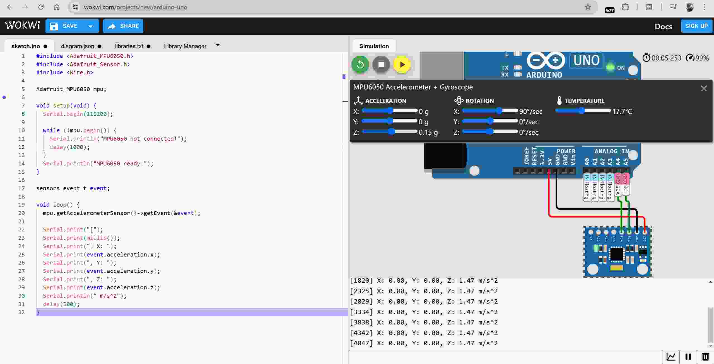Click the serial monitor input field
Image resolution: width=714 pixels, height=364 pixels.
click(x=505, y=357)
